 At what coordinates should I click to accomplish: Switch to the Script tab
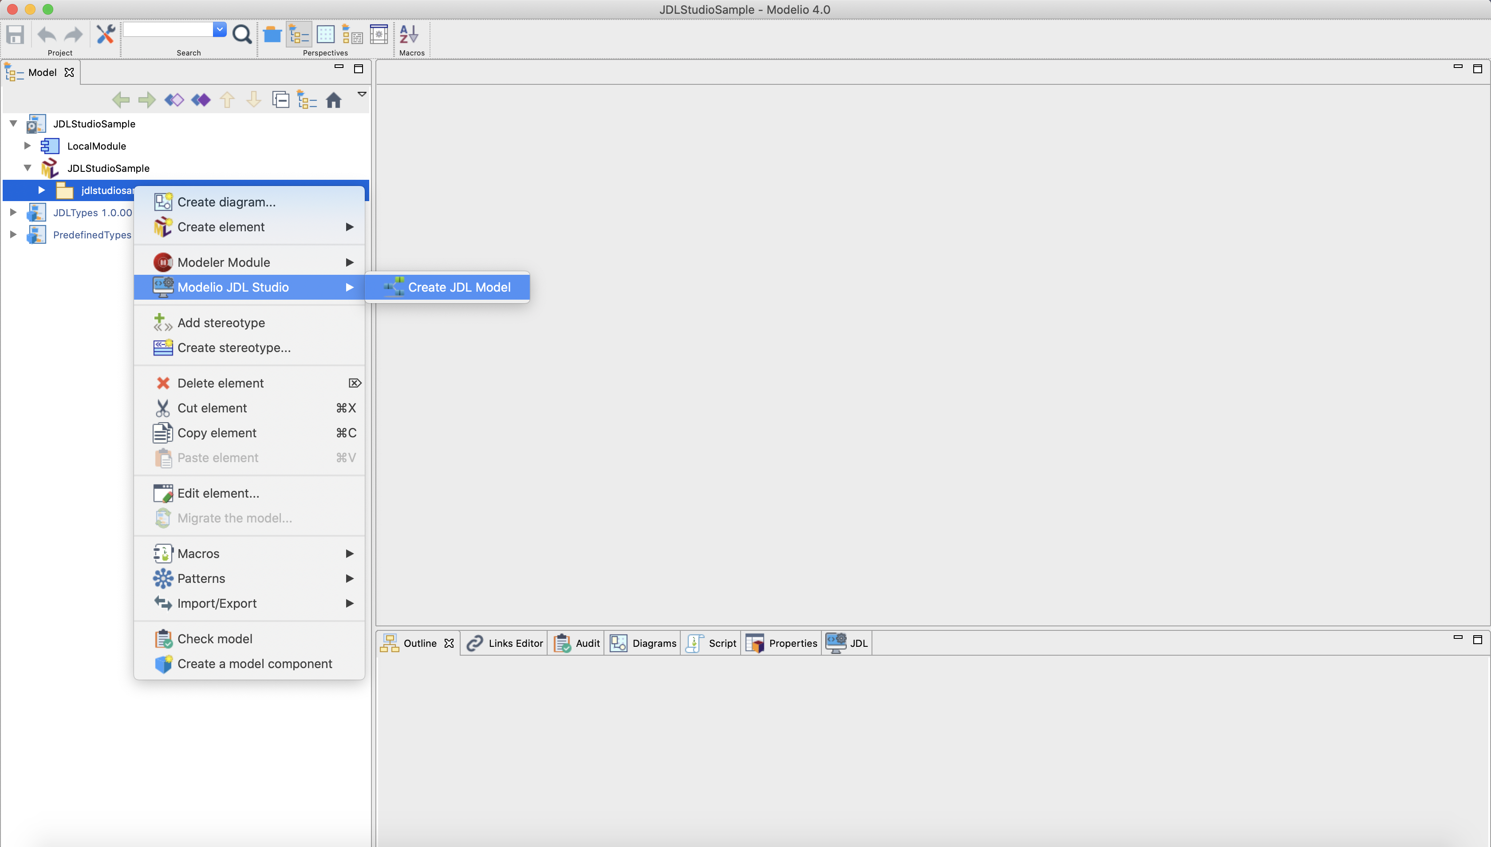(x=710, y=643)
